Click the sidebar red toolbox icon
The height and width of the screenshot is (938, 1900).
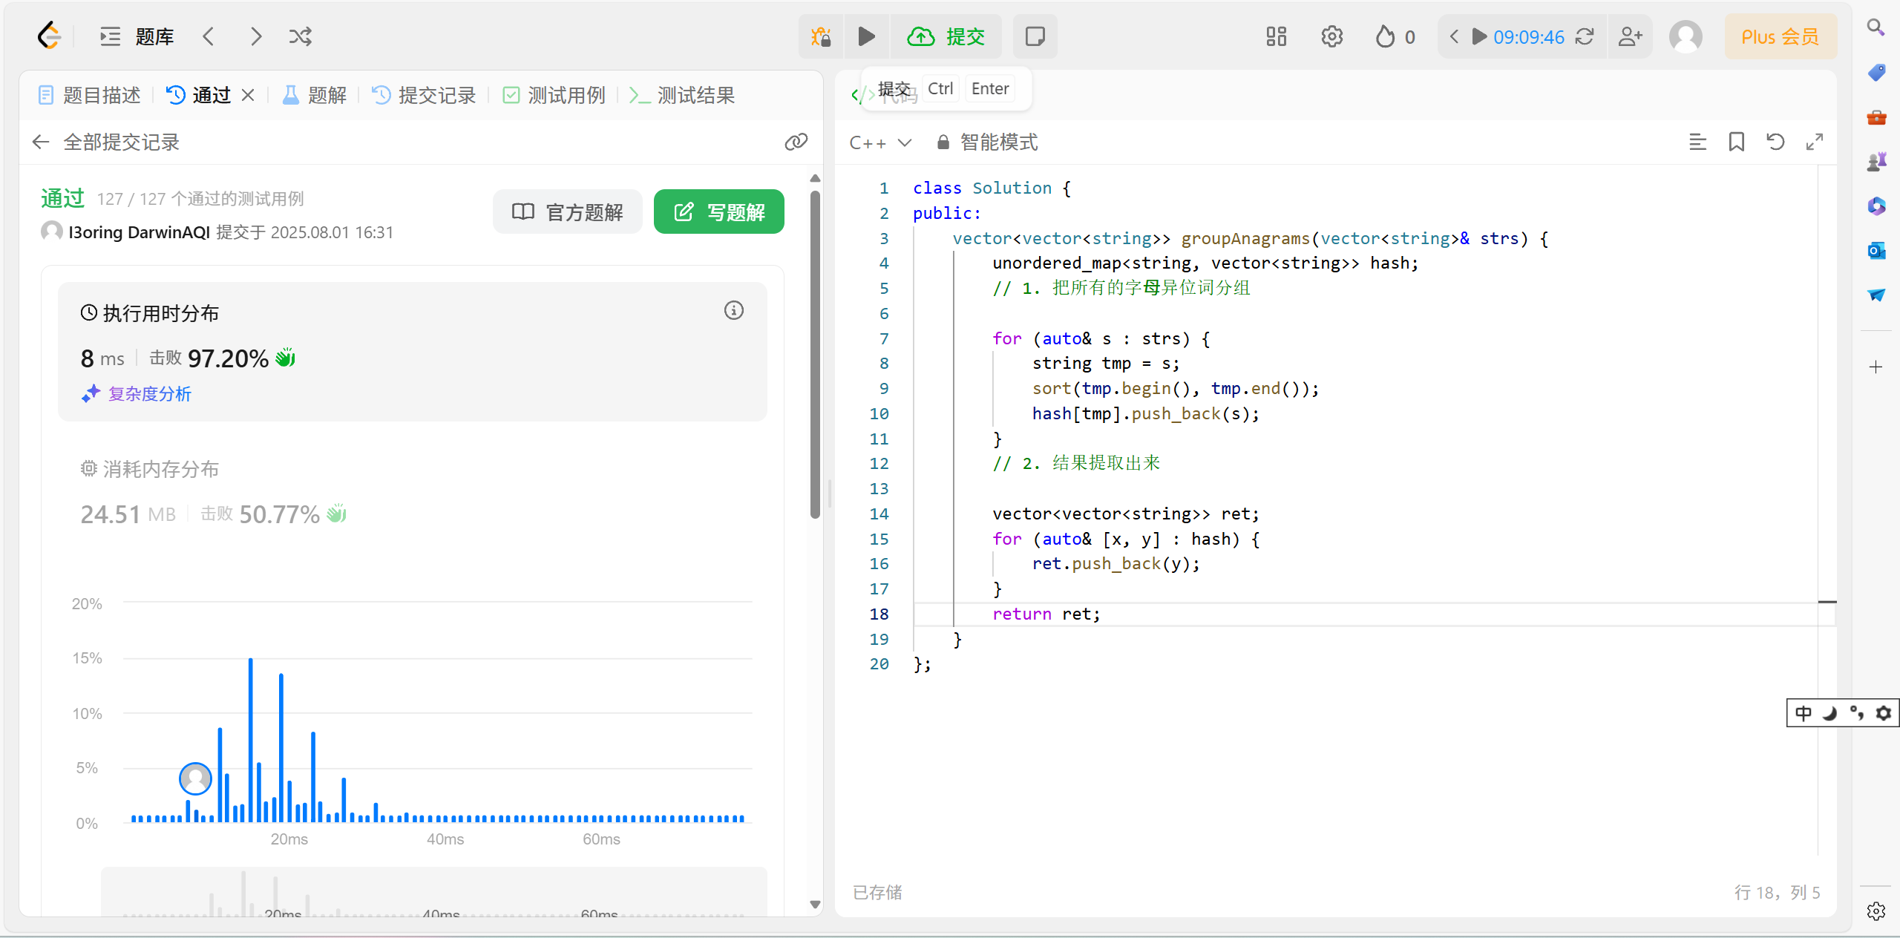click(x=1876, y=117)
